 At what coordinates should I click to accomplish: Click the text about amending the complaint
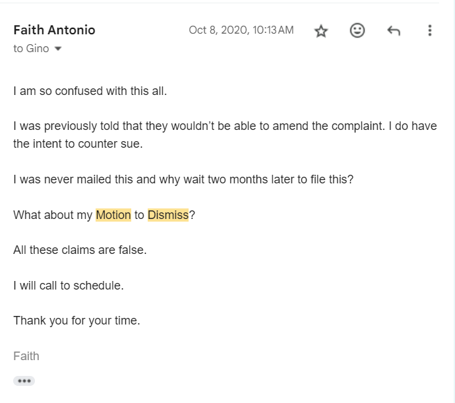click(x=199, y=126)
